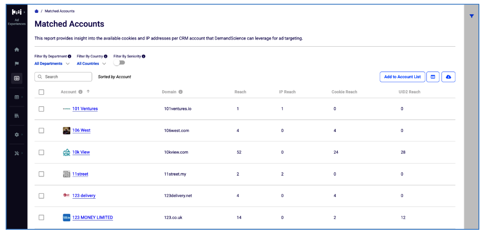Click the Cookie Reach column header
The height and width of the screenshot is (236, 486).
click(344, 92)
